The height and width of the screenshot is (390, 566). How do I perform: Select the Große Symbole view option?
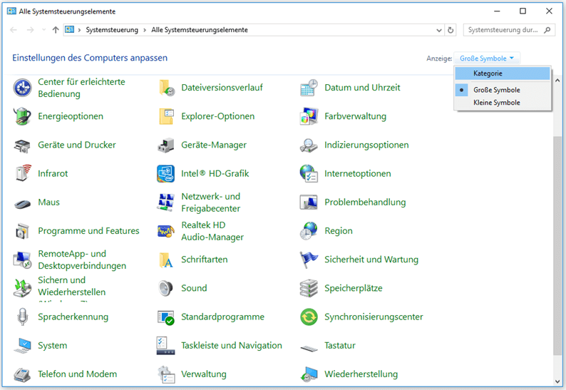496,90
